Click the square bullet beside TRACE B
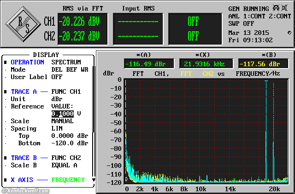The width and height of the screenshot is (295, 194). point(6,158)
